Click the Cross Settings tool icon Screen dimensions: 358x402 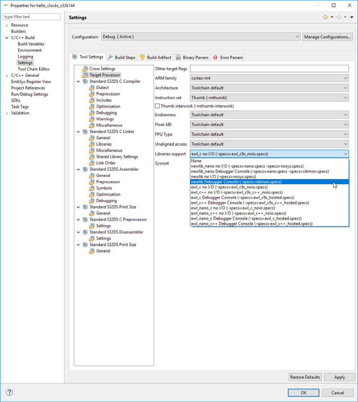85,69
